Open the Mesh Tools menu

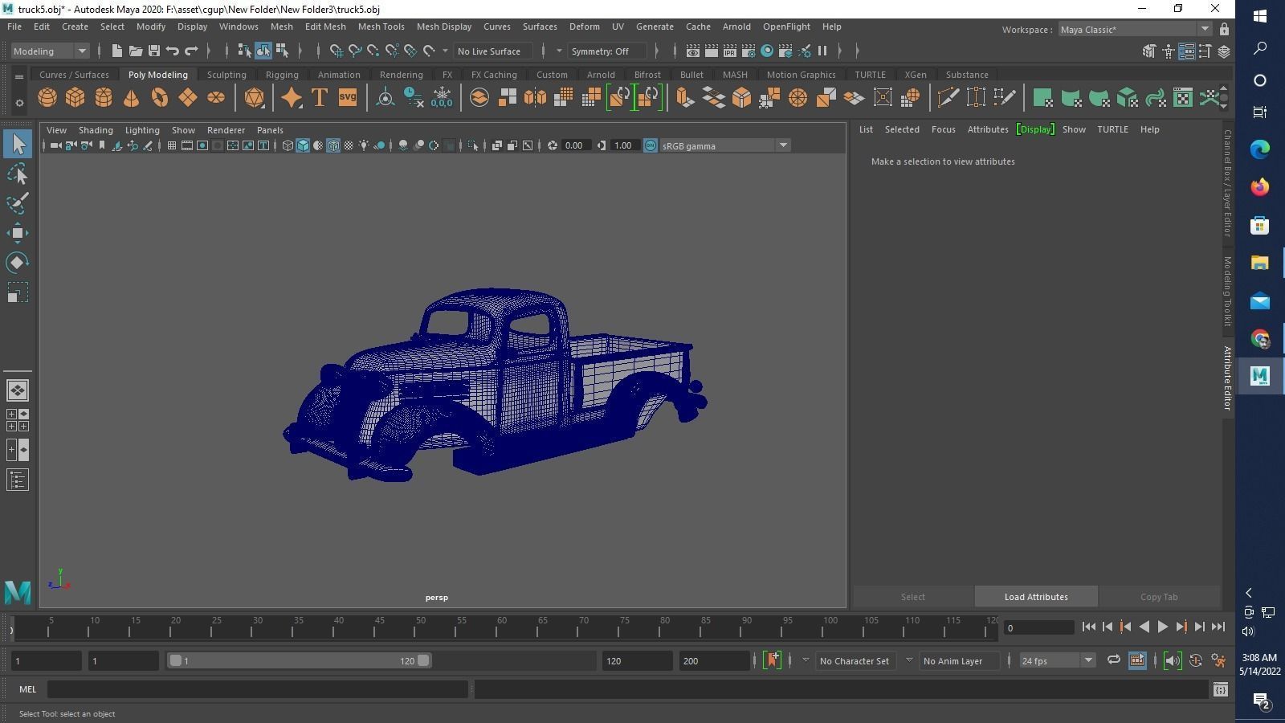(x=381, y=27)
